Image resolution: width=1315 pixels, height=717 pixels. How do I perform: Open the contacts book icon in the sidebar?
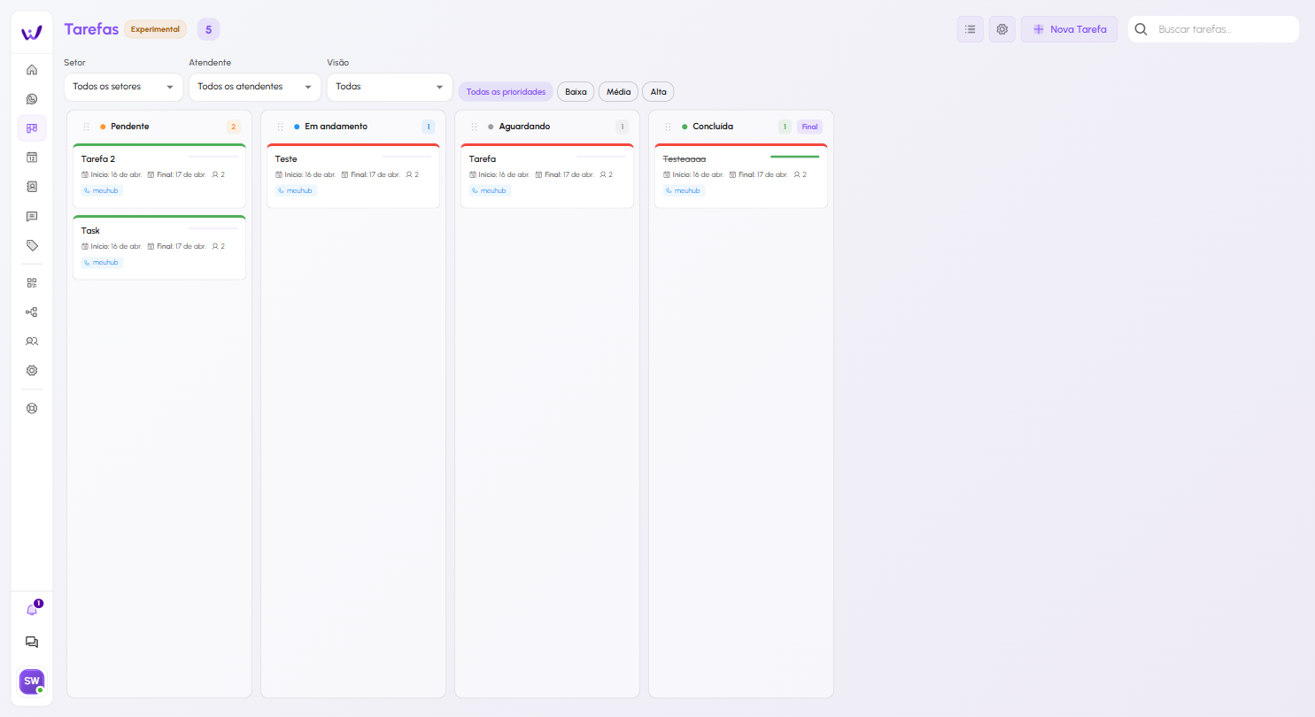(32, 187)
